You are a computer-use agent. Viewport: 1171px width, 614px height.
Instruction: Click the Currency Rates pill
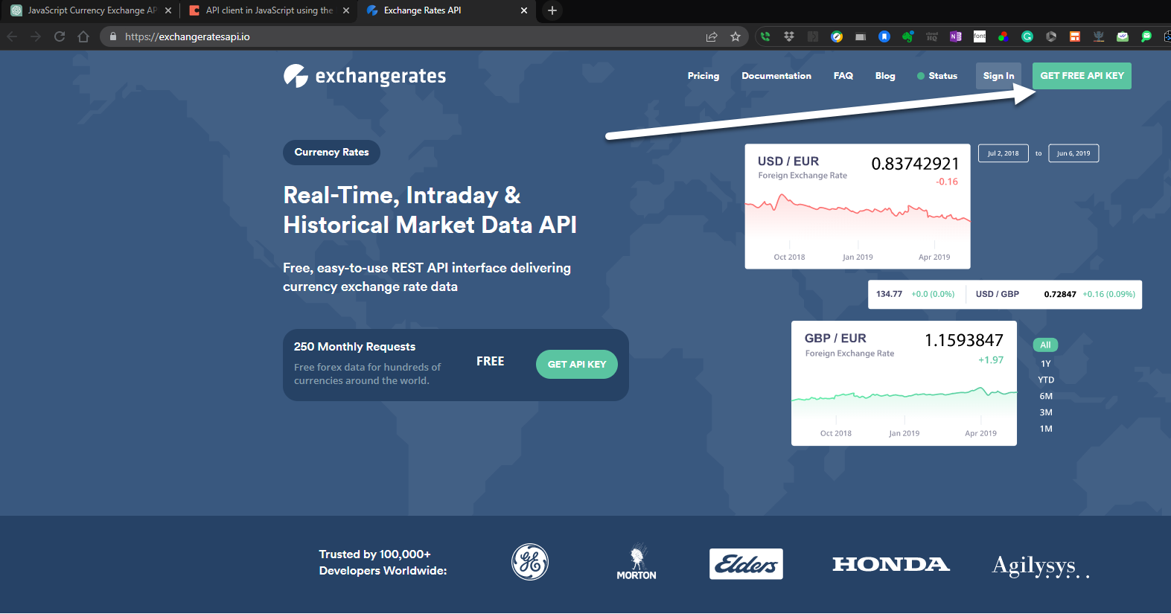pos(331,153)
